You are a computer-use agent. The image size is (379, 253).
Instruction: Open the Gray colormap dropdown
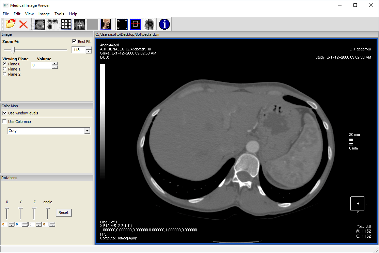pyautogui.click(x=87, y=130)
